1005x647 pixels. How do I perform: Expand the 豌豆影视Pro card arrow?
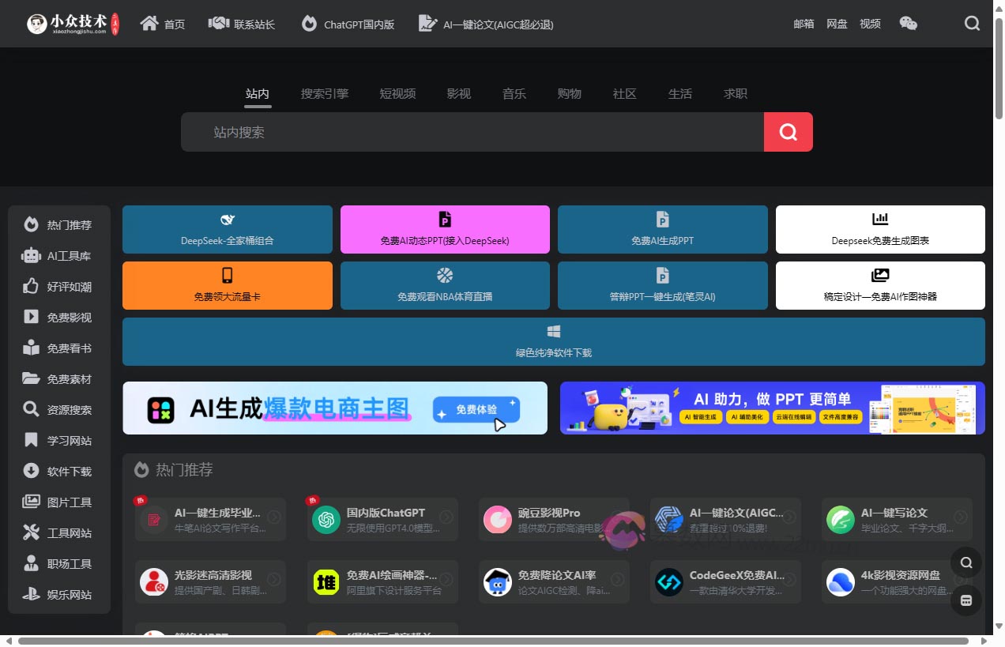pyautogui.click(x=618, y=519)
